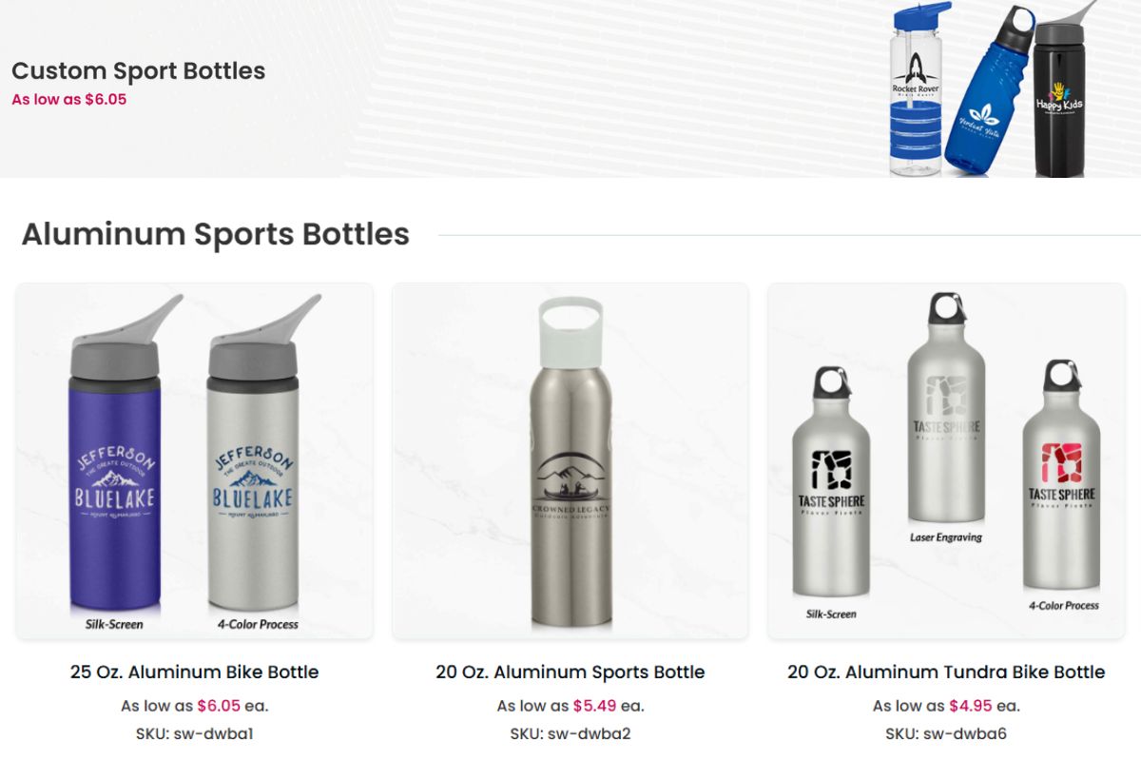Click the Silk-Screen label under the purple bottle
The width and height of the screenshot is (1141, 761).
coord(114,625)
